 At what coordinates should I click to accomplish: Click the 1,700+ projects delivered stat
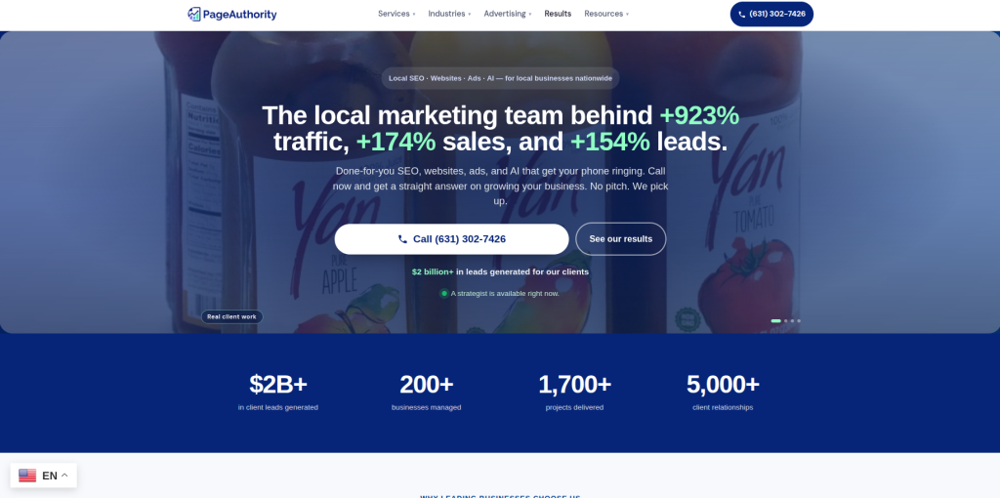574,393
